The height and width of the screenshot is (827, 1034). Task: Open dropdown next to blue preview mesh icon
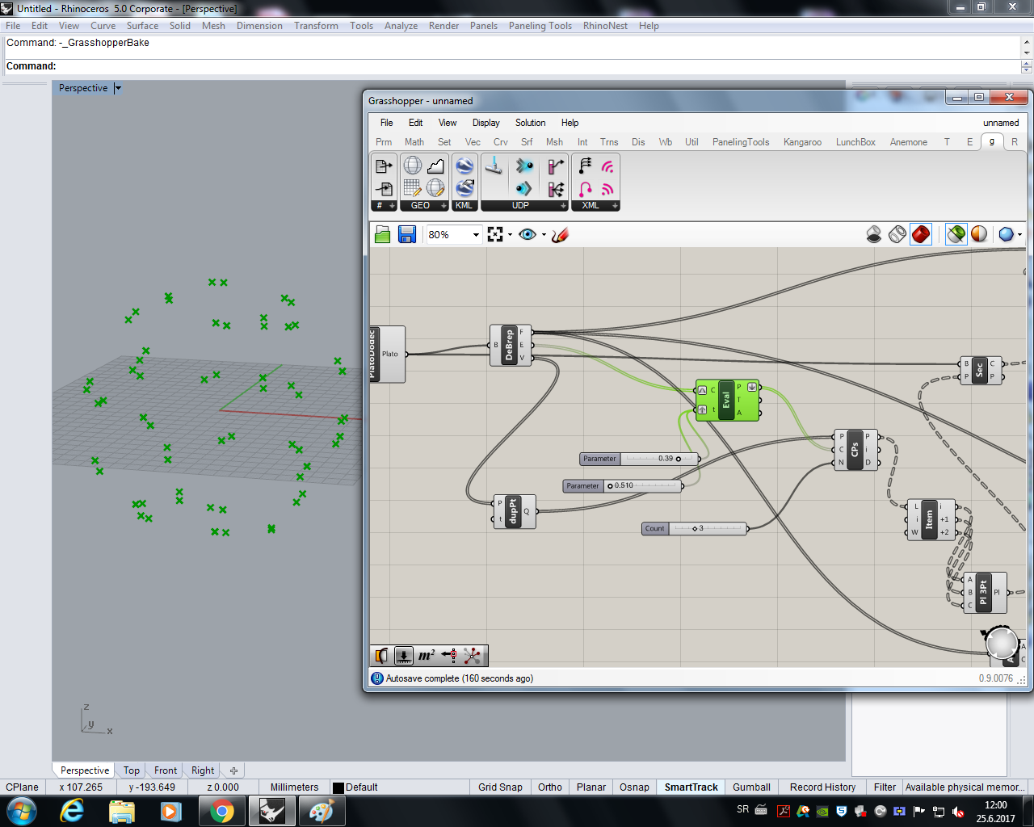point(1020,235)
